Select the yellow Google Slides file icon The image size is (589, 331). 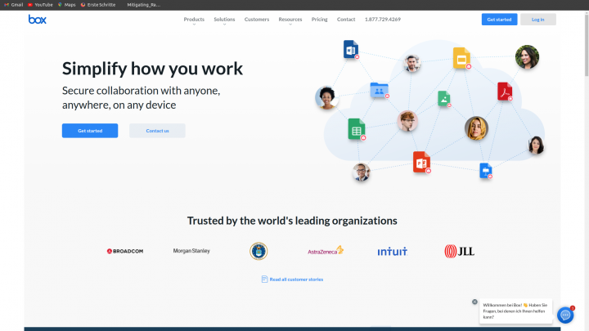tap(461, 58)
